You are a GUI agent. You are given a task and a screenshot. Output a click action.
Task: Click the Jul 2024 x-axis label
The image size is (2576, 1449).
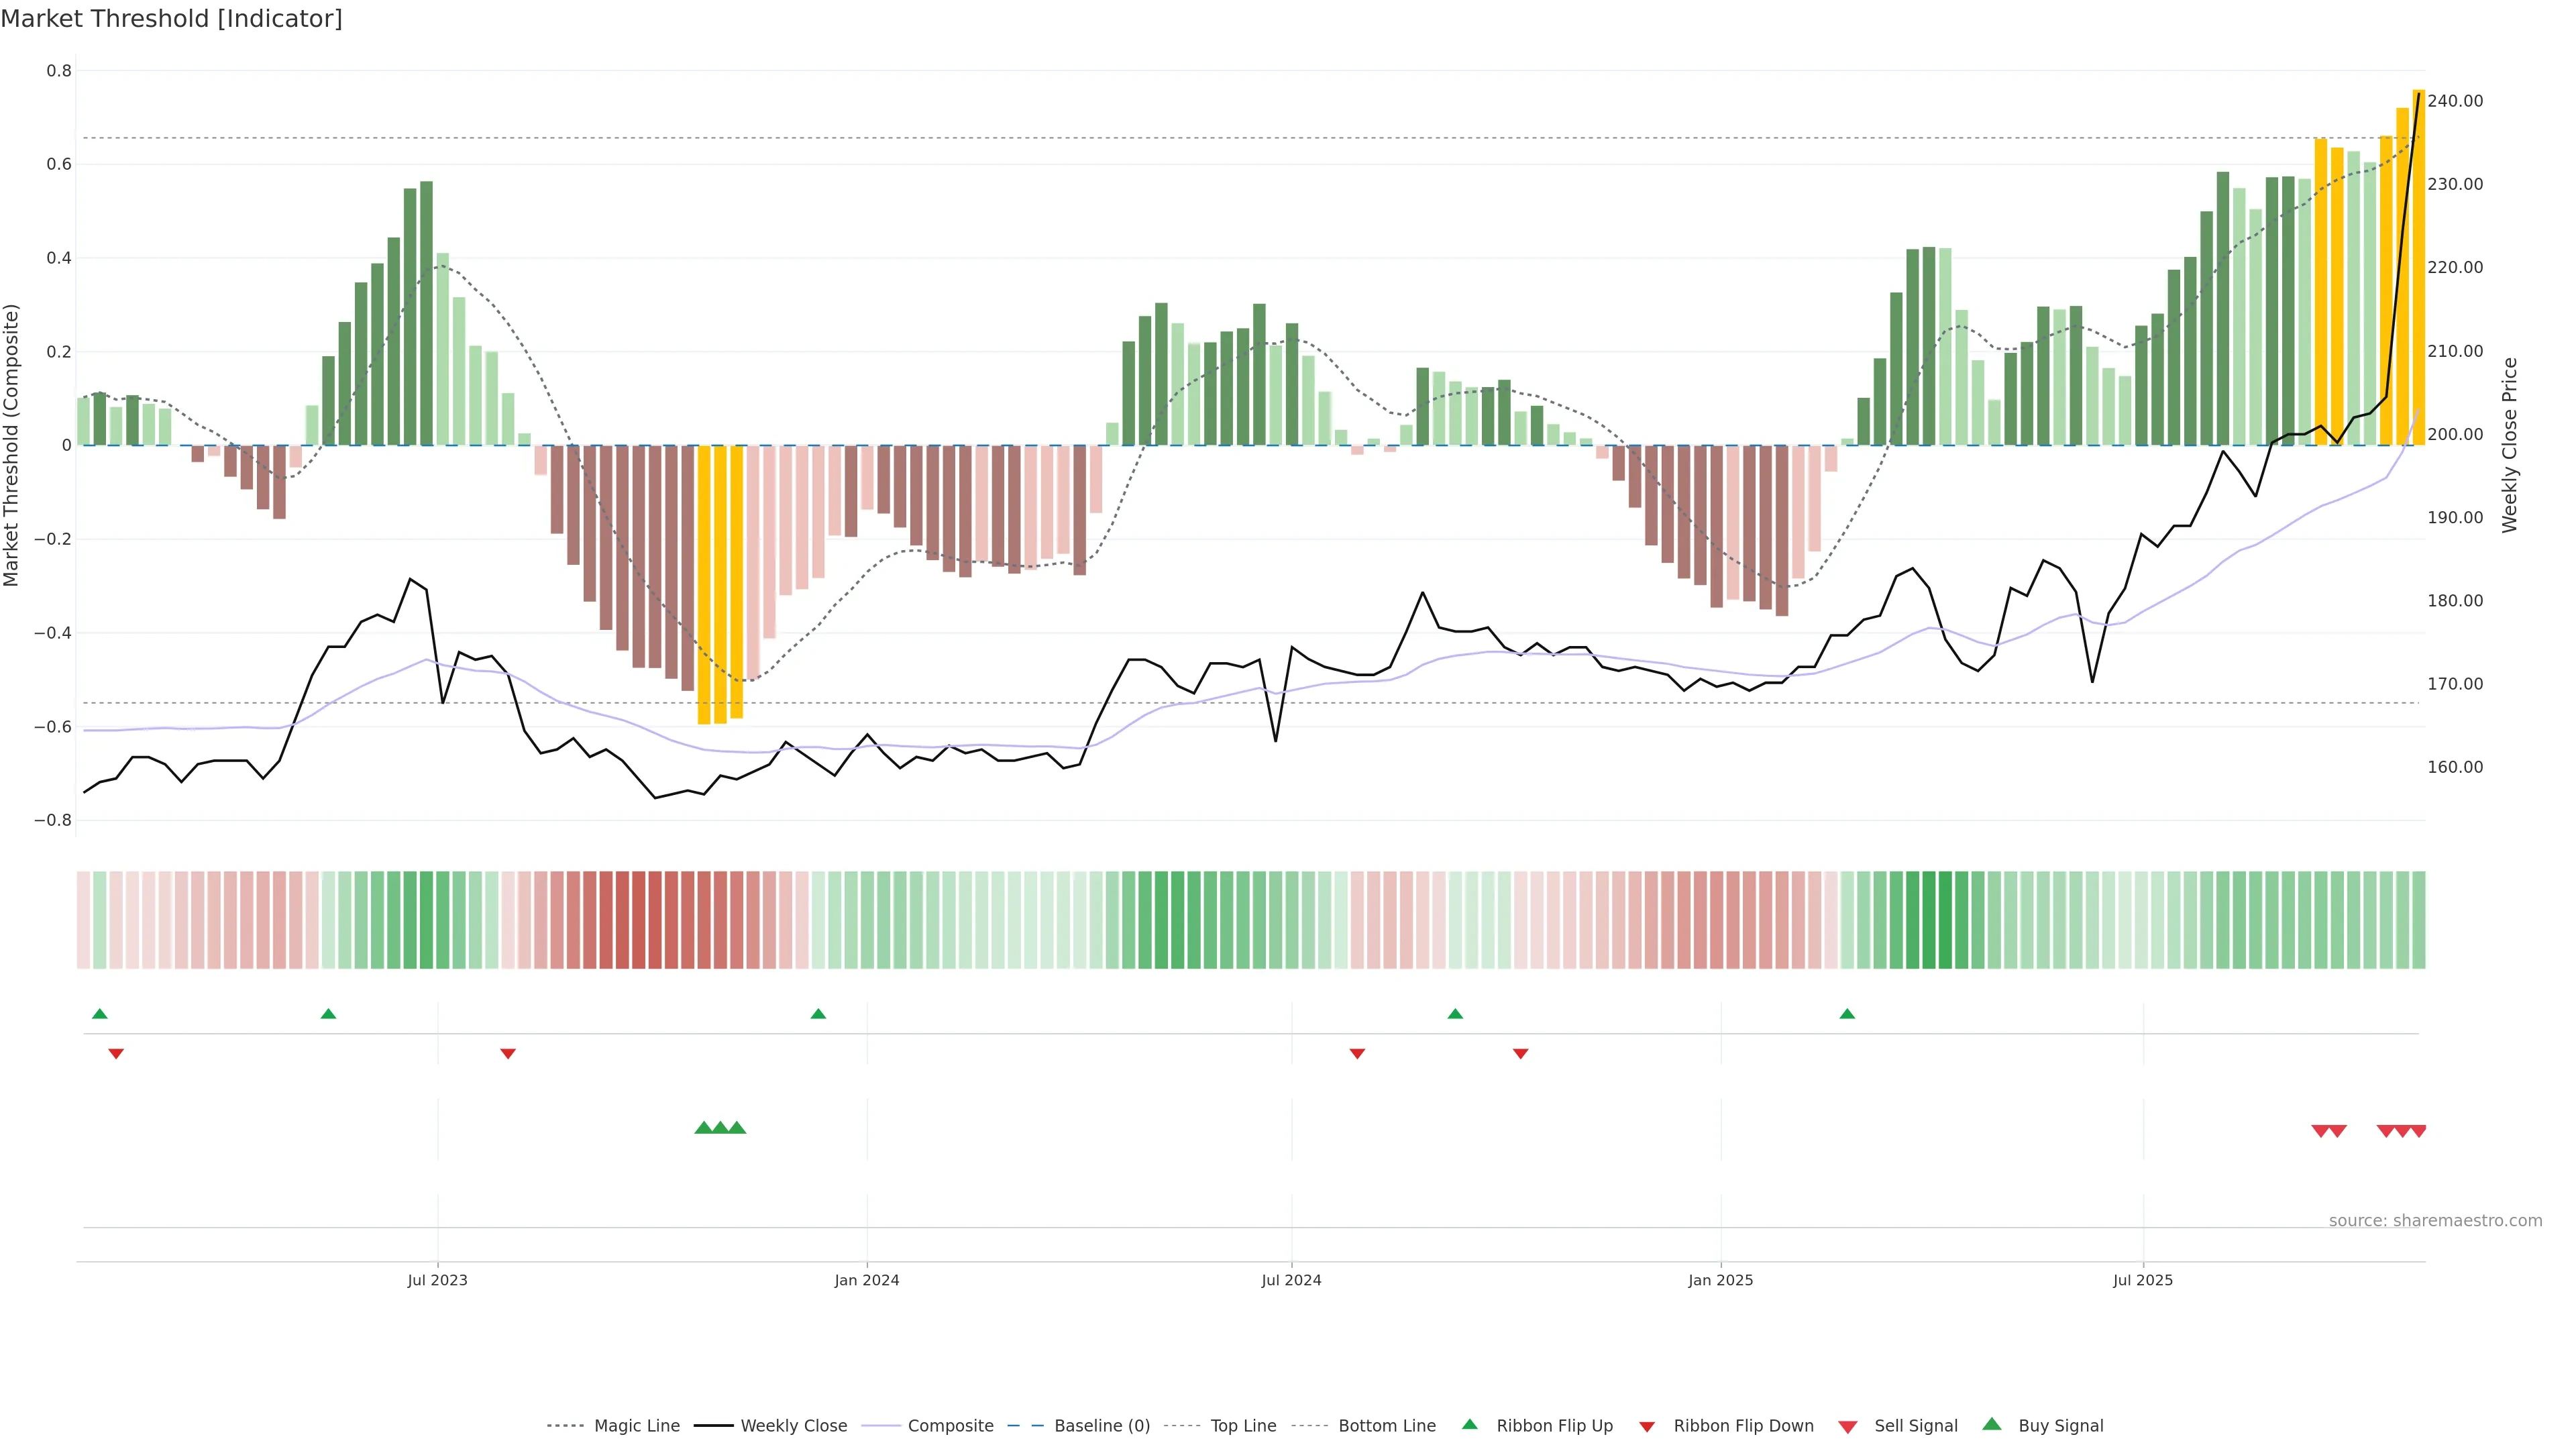1291,1280
